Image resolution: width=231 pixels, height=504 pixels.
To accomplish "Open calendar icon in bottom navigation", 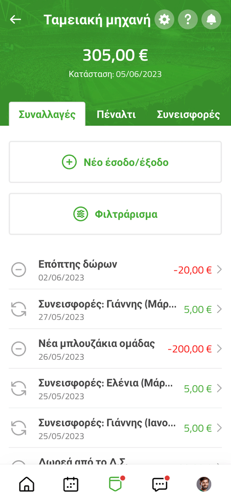I will [71, 484].
